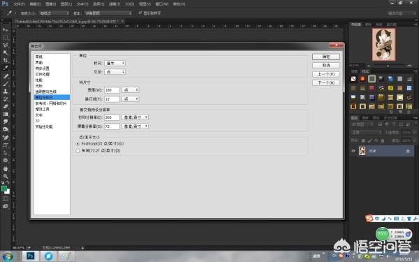Toggle lock image pixels brush icon

pyautogui.click(x=369, y=140)
